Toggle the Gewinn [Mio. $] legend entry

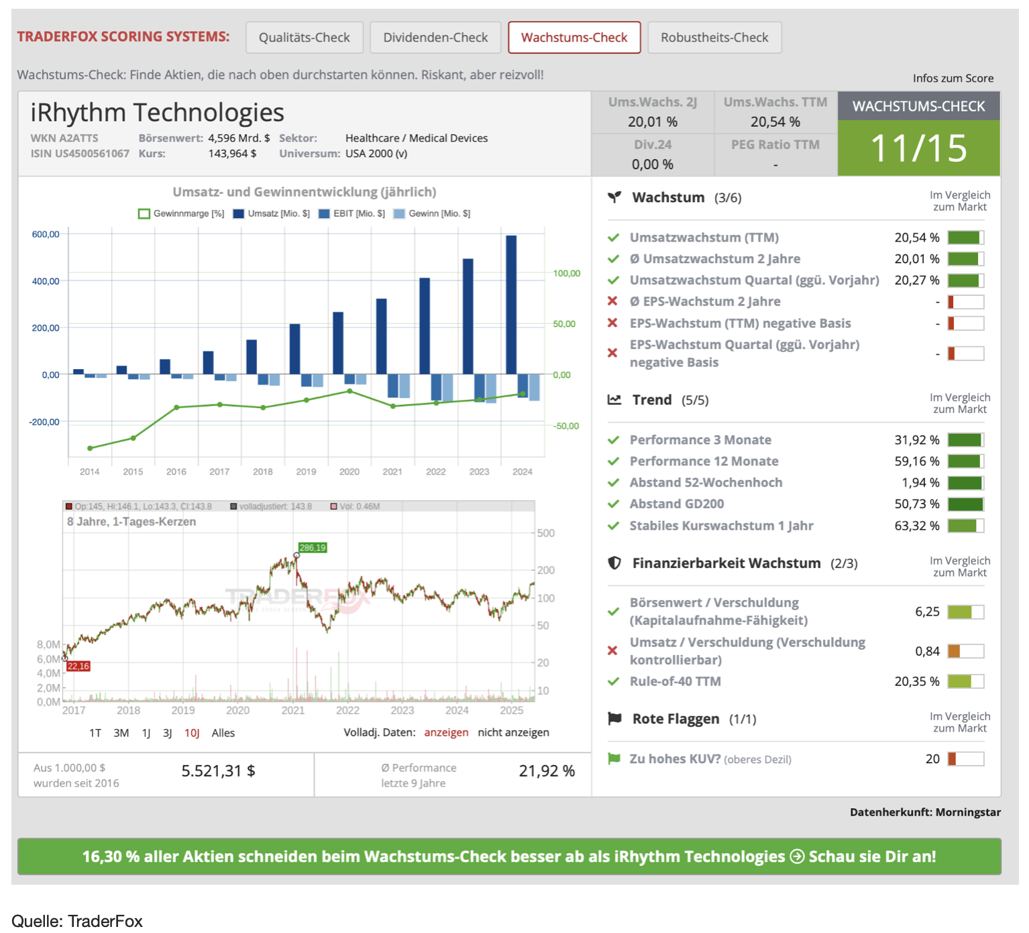pos(432,213)
